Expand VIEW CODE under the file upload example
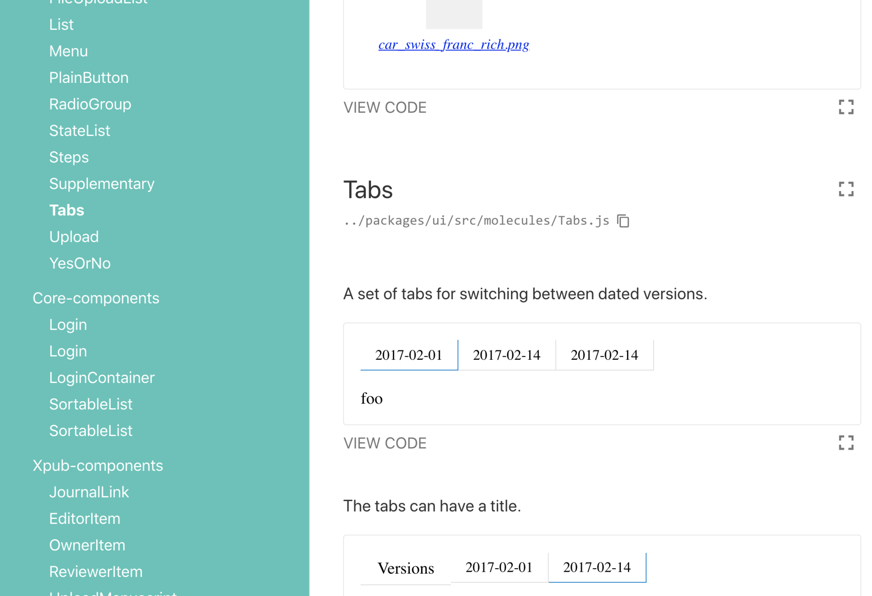This screenshot has height=596, width=872. 385,107
